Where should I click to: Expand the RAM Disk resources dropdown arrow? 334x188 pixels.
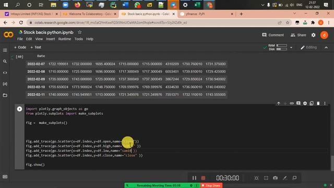click(291, 48)
